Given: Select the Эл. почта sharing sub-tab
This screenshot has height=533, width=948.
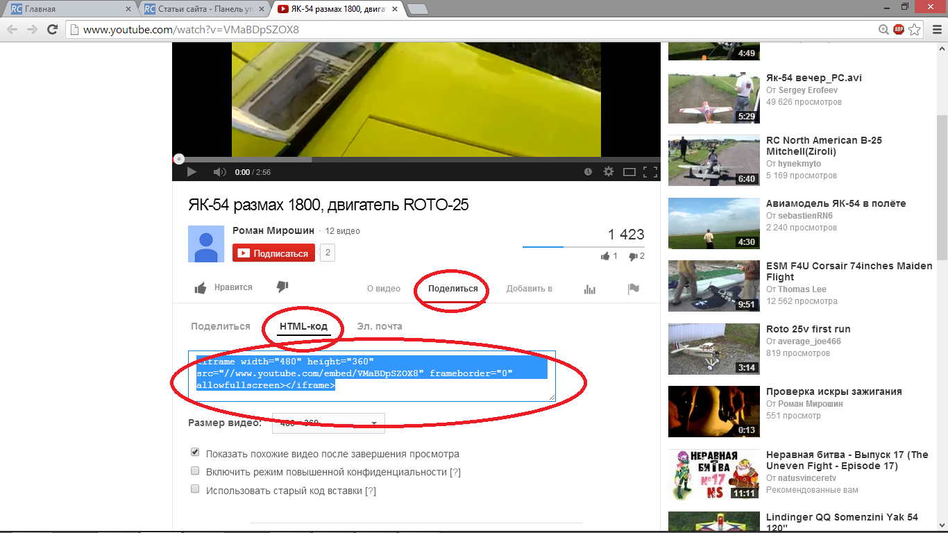Looking at the screenshot, I should [380, 326].
